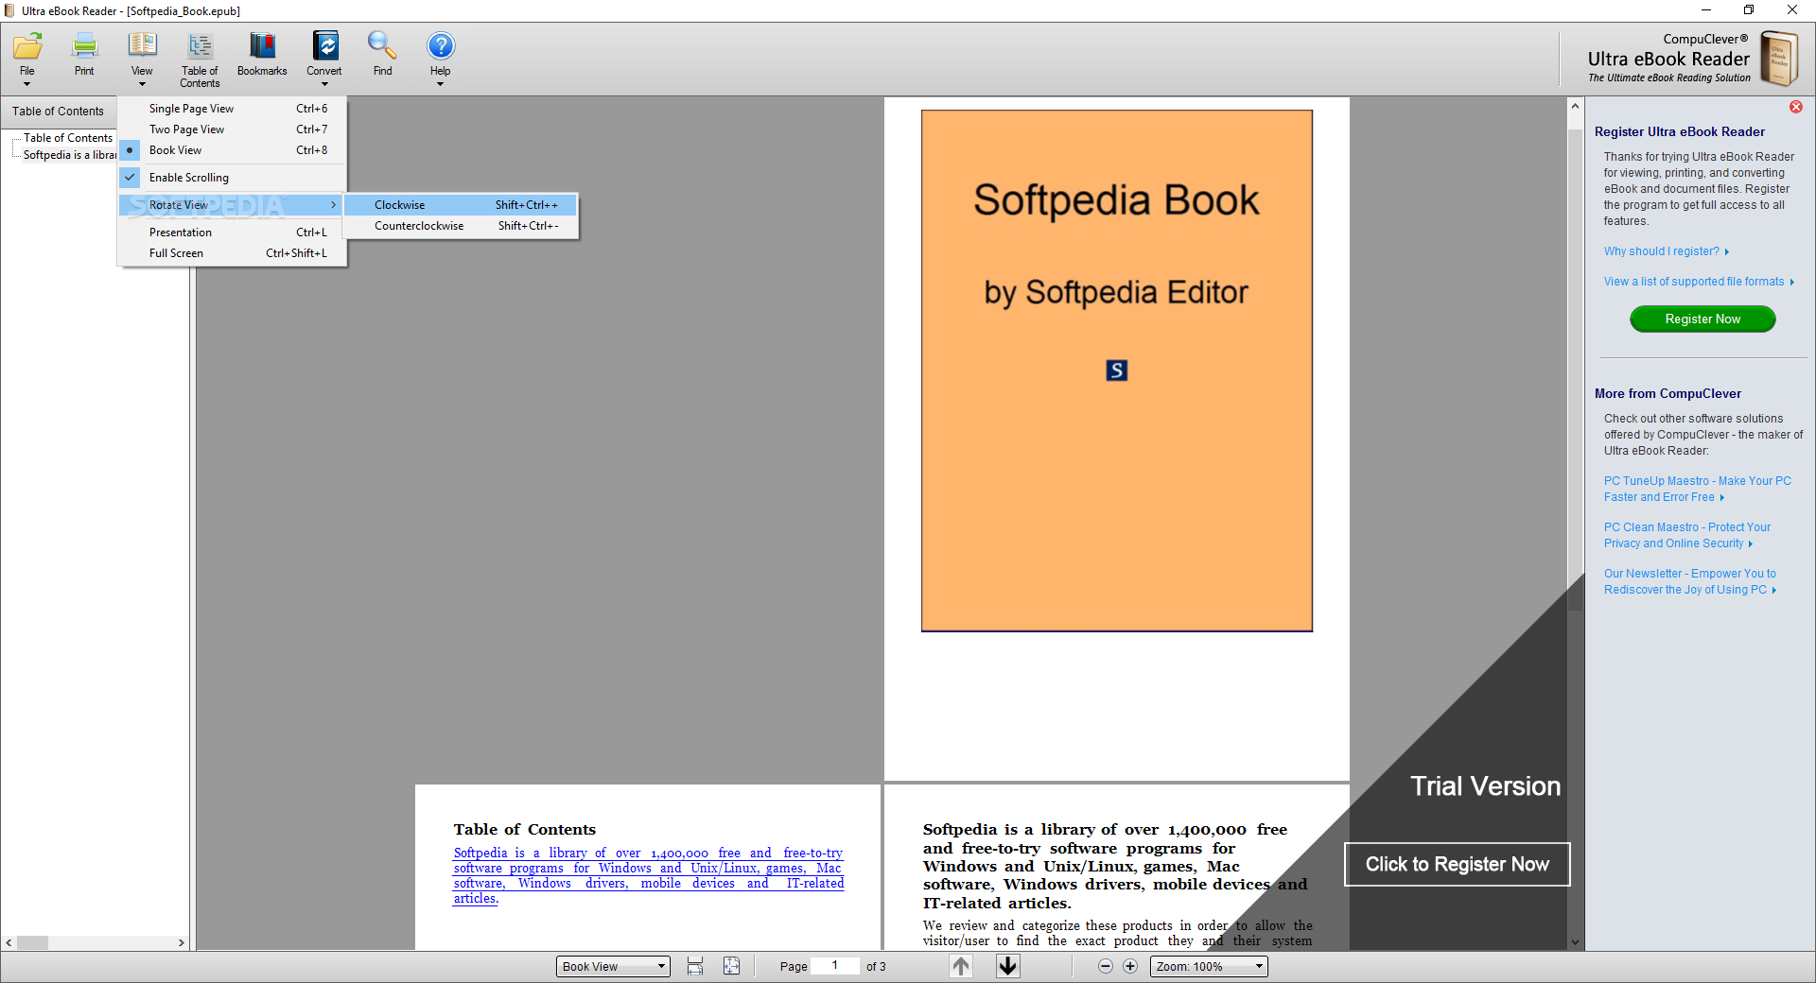Click the fit-page icon in status bar

tap(731, 966)
